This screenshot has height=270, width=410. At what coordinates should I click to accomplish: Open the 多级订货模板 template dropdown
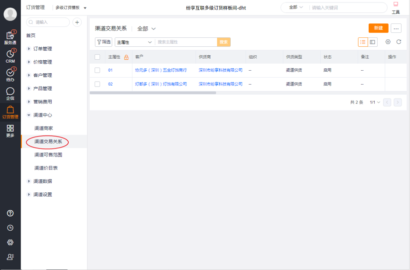pyautogui.click(x=70, y=8)
